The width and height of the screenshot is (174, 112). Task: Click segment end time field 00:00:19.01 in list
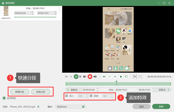click(47, 13)
